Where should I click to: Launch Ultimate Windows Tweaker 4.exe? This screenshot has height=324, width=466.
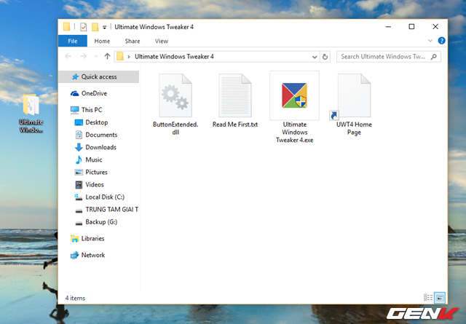point(294,107)
